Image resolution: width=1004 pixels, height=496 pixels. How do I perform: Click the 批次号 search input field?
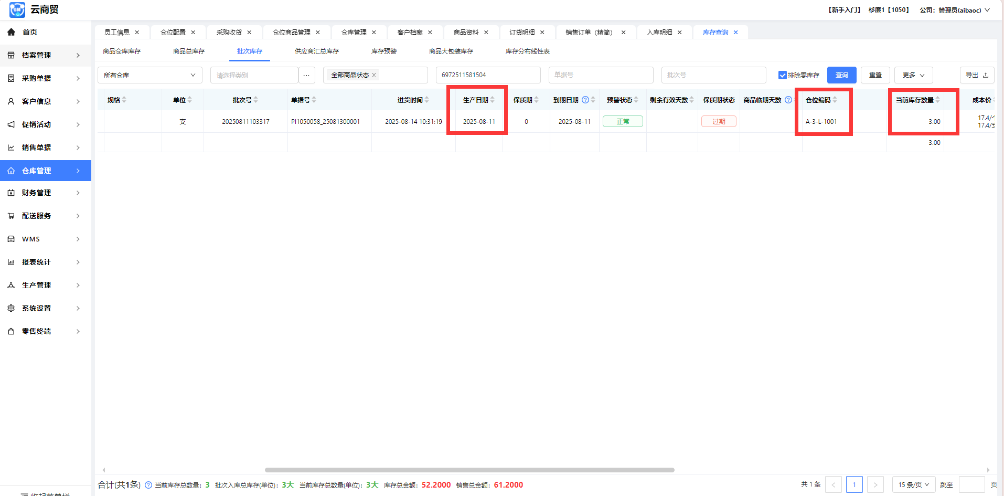click(x=713, y=75)
